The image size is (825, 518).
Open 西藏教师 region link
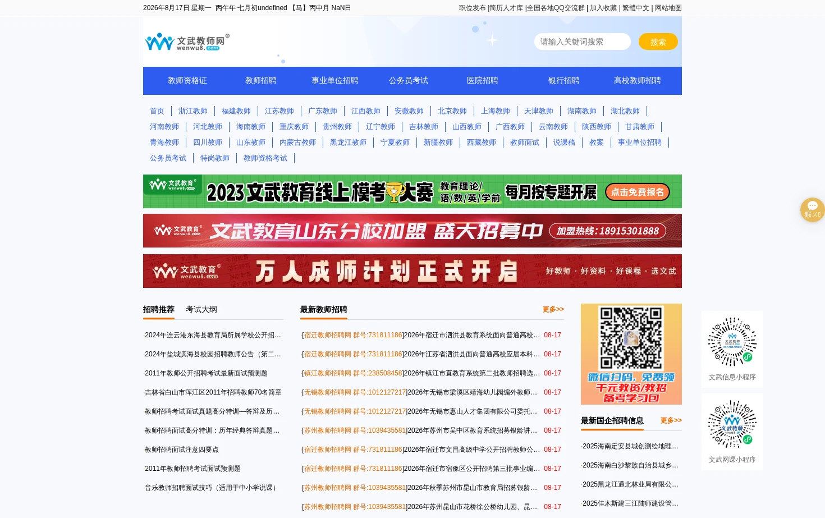[482, 143]
